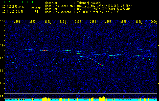The height and width of the screenshot is (101, 159).
Task: Click the 2359 time marker
Action: [x=139, y=22]
